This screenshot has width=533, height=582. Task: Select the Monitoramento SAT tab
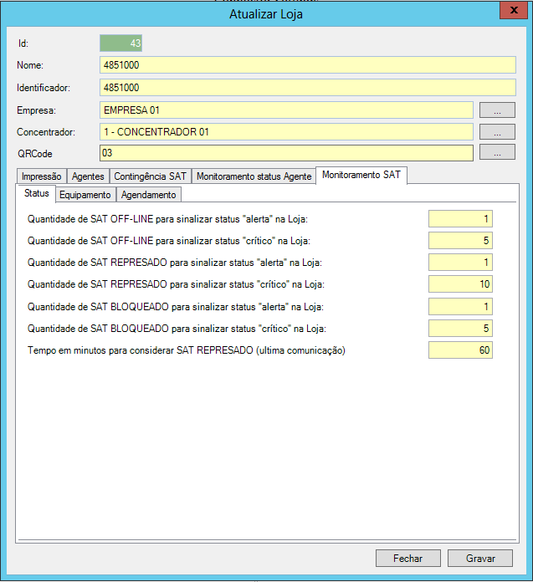[x=361, y=176]
